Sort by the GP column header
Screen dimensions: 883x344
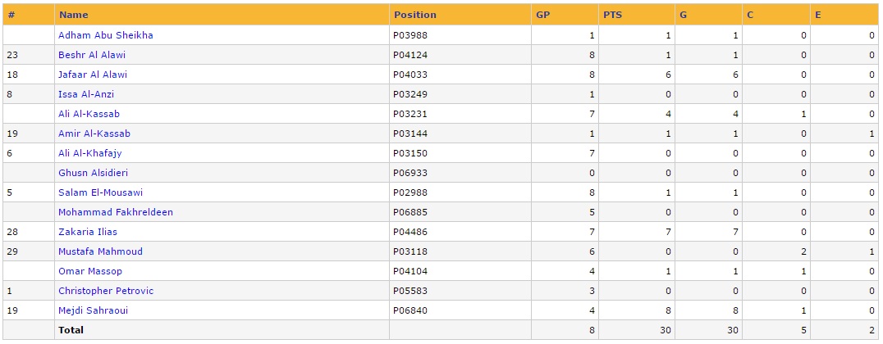542,16
